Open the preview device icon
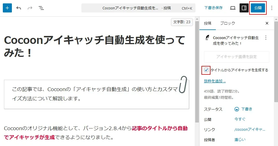 [x=233, y=8]
